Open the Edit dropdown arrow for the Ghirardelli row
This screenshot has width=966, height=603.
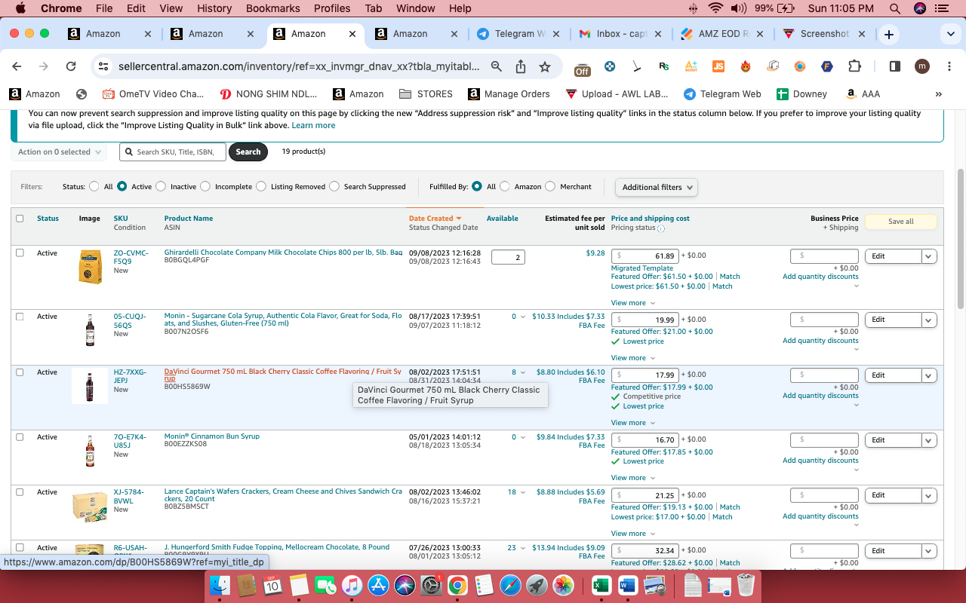(929, 256)
